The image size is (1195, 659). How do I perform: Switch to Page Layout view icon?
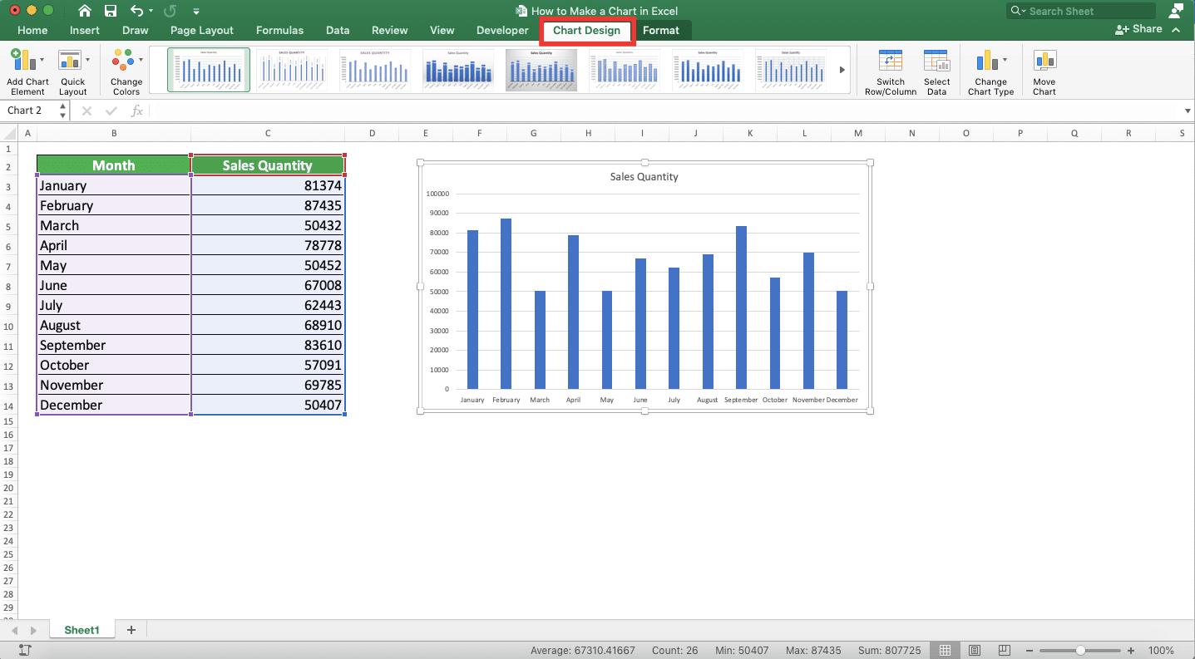[974, 650]
